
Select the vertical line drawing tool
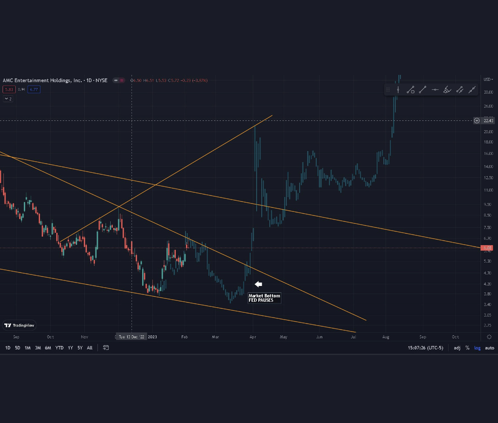coord(398,90)
